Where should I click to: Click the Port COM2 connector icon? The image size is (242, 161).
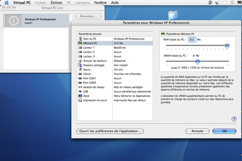pyautogui.click(x=80, y=83)
